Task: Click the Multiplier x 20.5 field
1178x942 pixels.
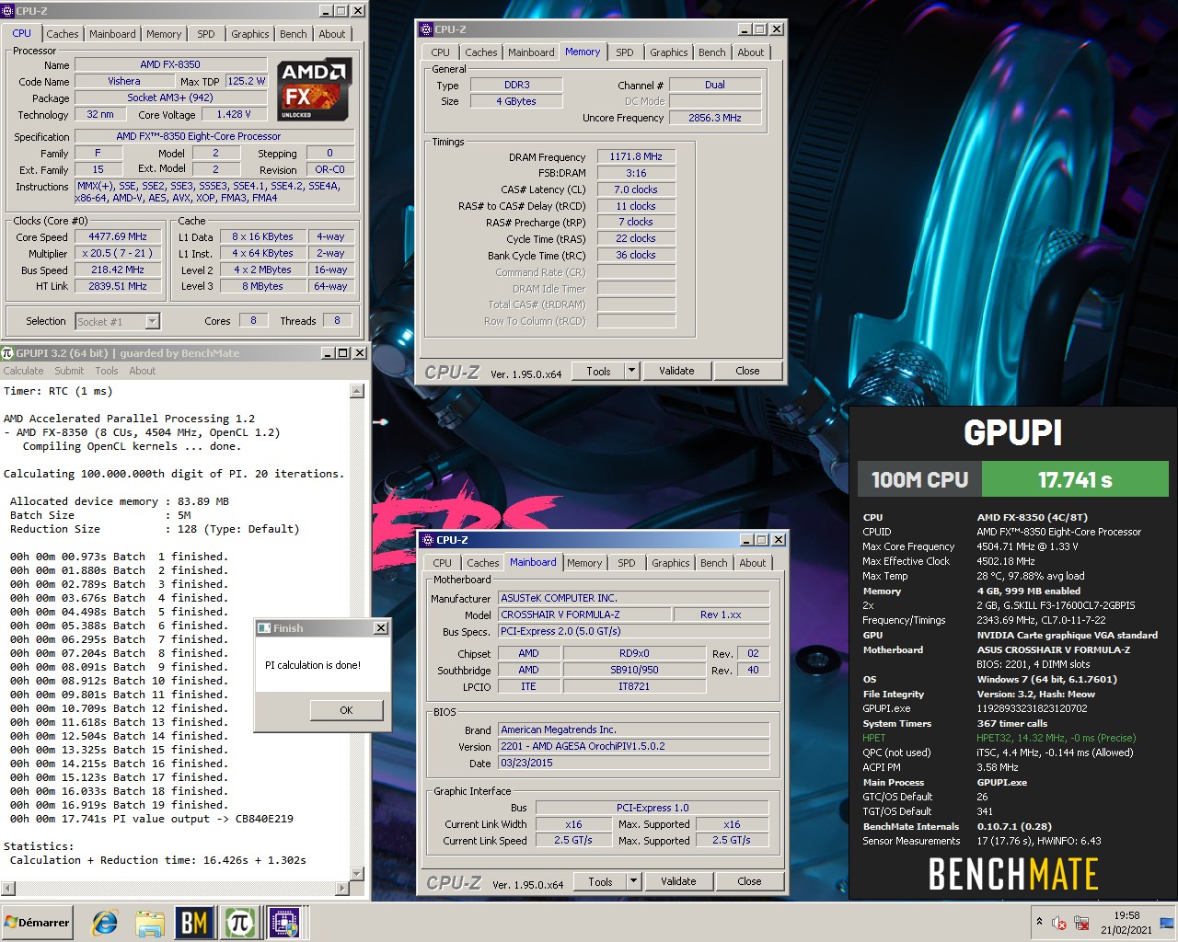Action: point(118,253)
